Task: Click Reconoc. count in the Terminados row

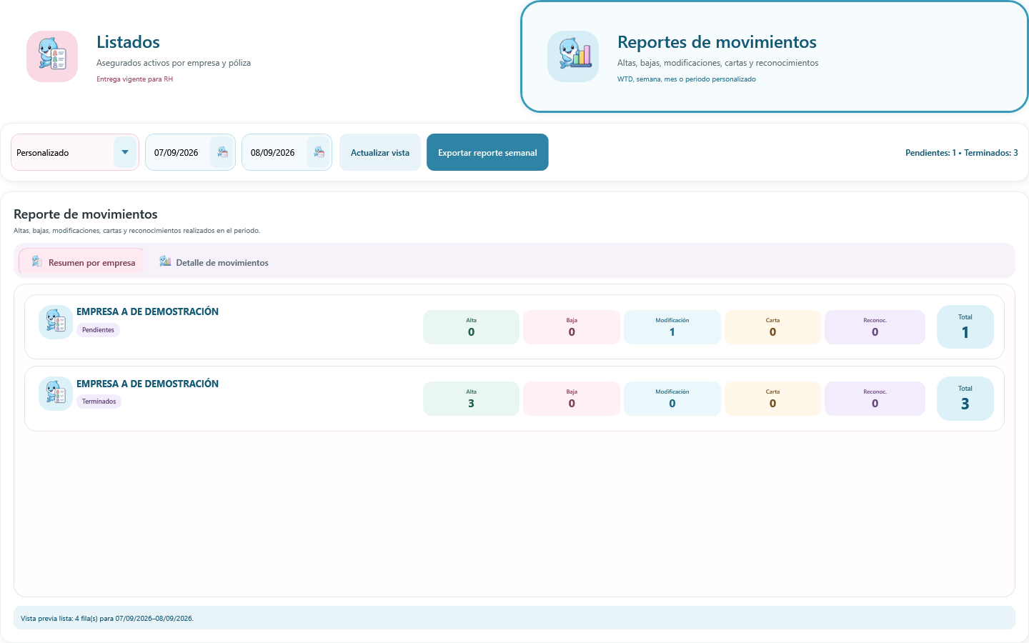Action: pos(875,399)
